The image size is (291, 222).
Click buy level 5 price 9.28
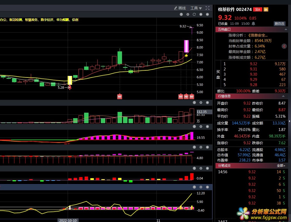click(x=253, y=85)
